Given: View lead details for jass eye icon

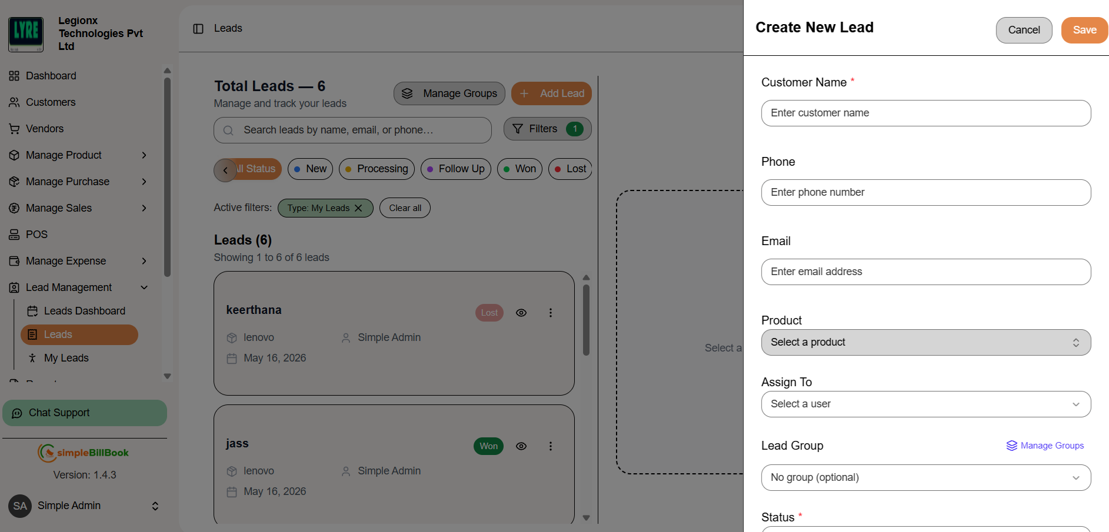Looking at the screenshot, I should (x=521, y=446).
